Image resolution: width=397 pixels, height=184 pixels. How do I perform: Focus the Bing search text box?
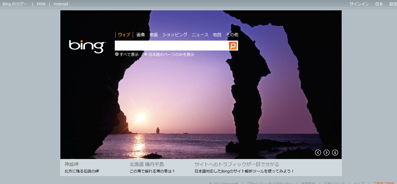coord(172,46)
